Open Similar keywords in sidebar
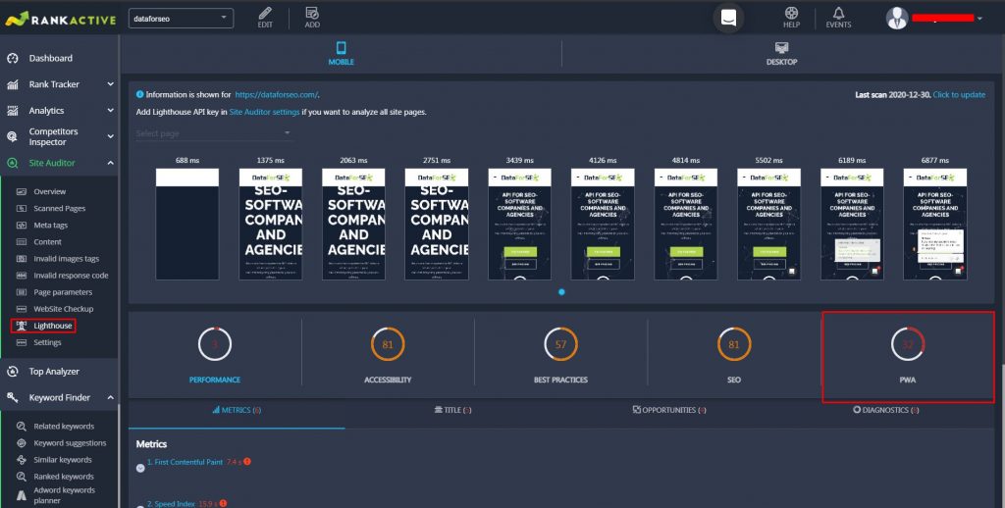The width and height of the screenshot is (1005, 508). pos(63,459)
